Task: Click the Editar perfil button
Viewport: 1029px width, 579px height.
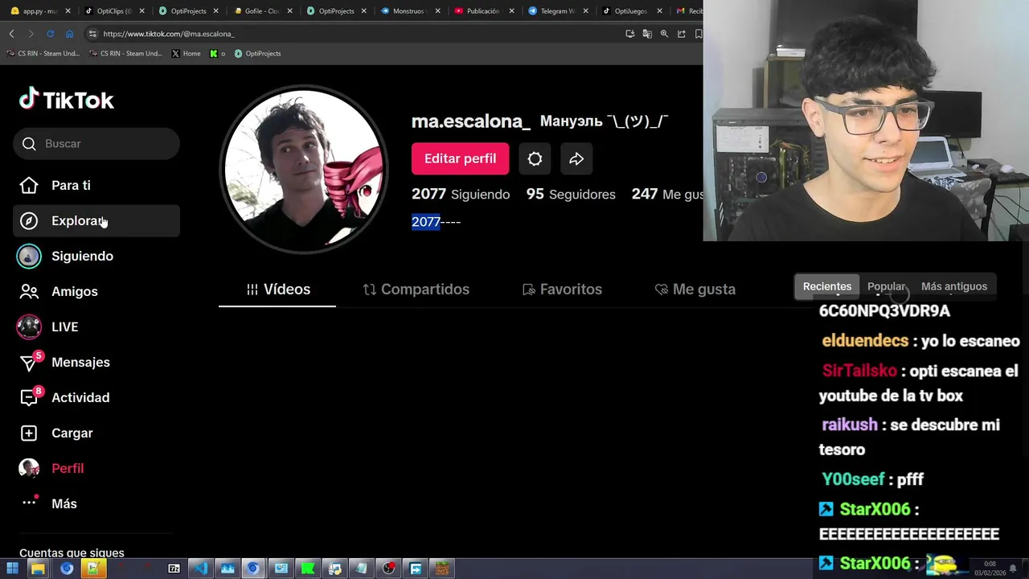Action: tap(460, 158)
